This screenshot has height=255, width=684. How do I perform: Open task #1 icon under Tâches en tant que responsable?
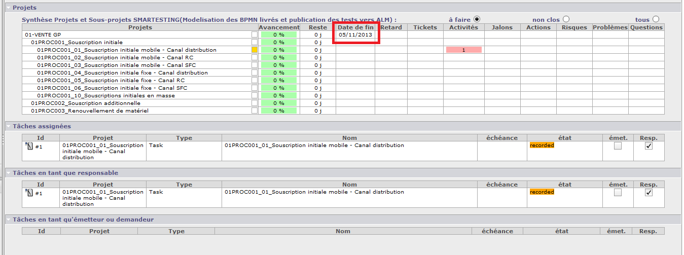tap(28, 193)
